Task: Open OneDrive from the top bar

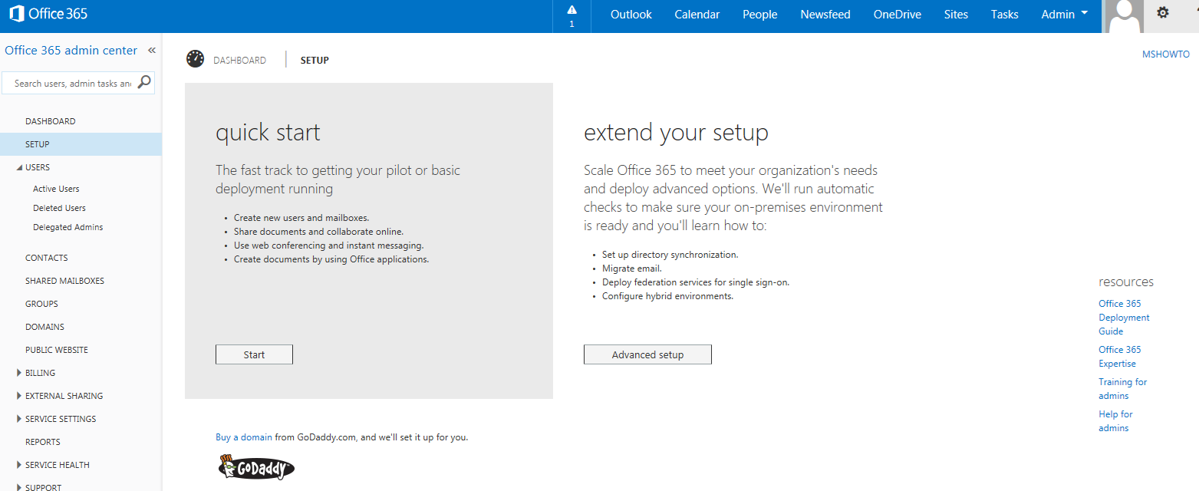Action: [x=898, y=15]
